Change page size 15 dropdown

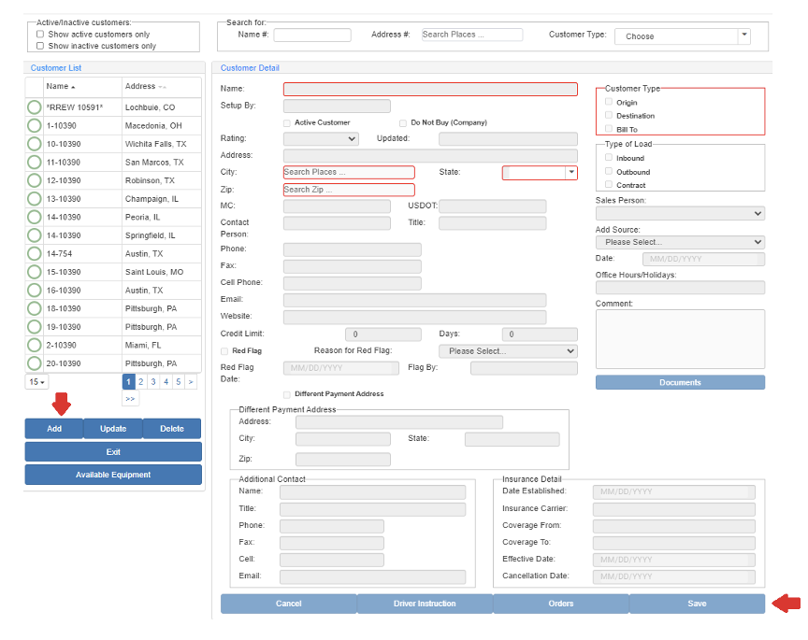36,382
